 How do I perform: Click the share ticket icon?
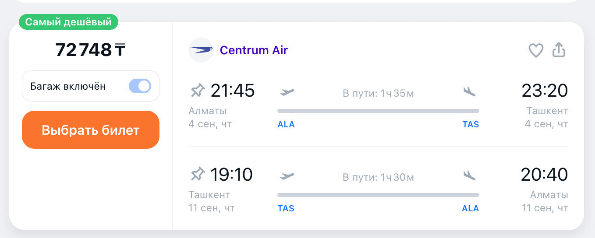(559, 50)
